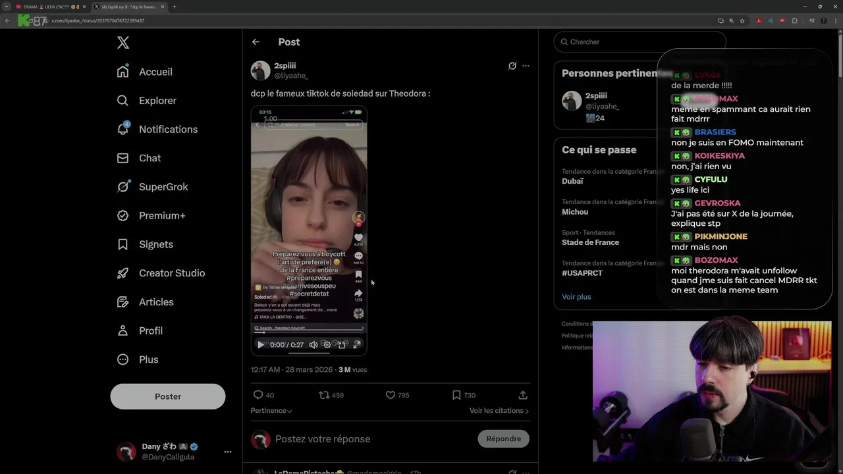Viewport: 843px width, 474px height.
Task: Open Premium+ subscription page
Action: pyautogui.click(x=151, y=215)
